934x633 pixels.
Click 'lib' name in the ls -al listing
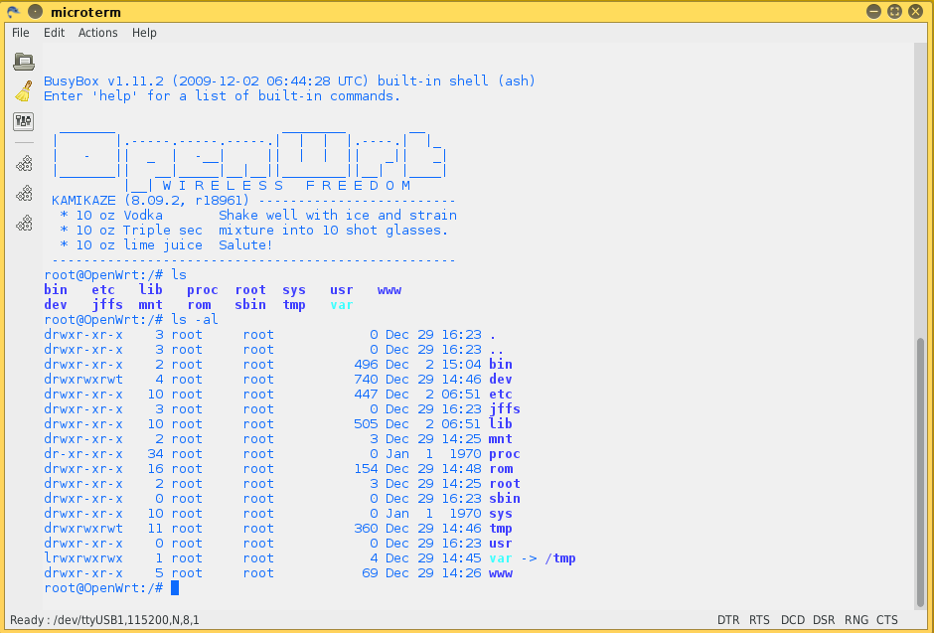pos(501,424)
